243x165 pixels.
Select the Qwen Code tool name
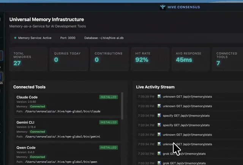(x=26, y=148)
